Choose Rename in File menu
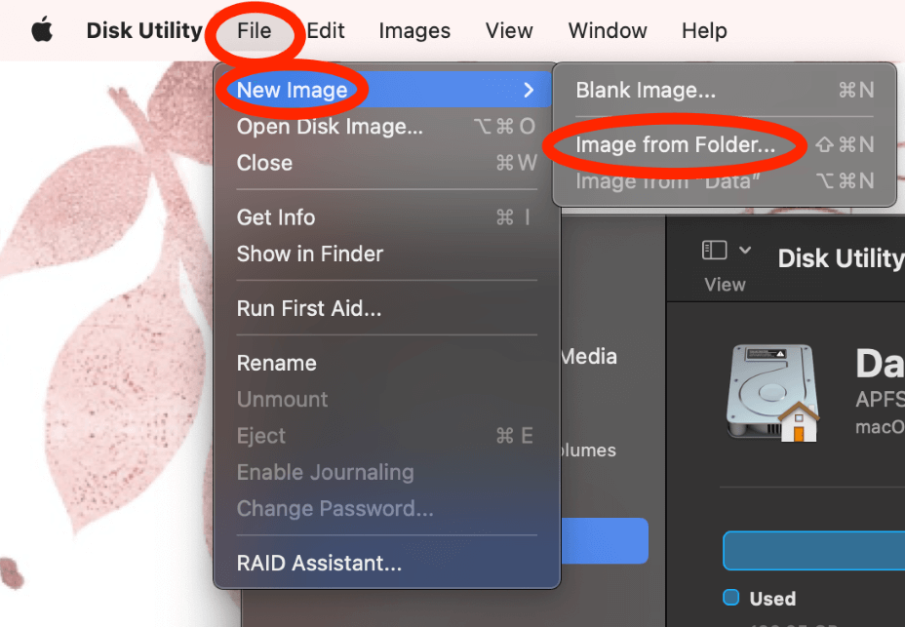The height and width of the screenshot is (627, 905). point(277,363)
